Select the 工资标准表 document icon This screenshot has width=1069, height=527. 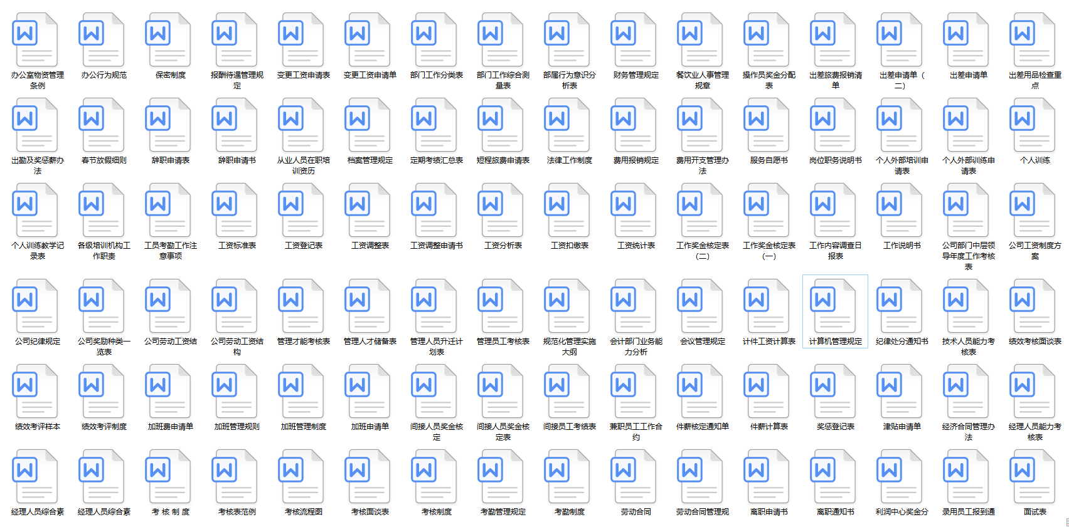[235, 211]
